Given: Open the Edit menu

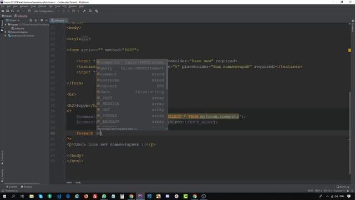Looking at the screenshot, I should [9, 6].
